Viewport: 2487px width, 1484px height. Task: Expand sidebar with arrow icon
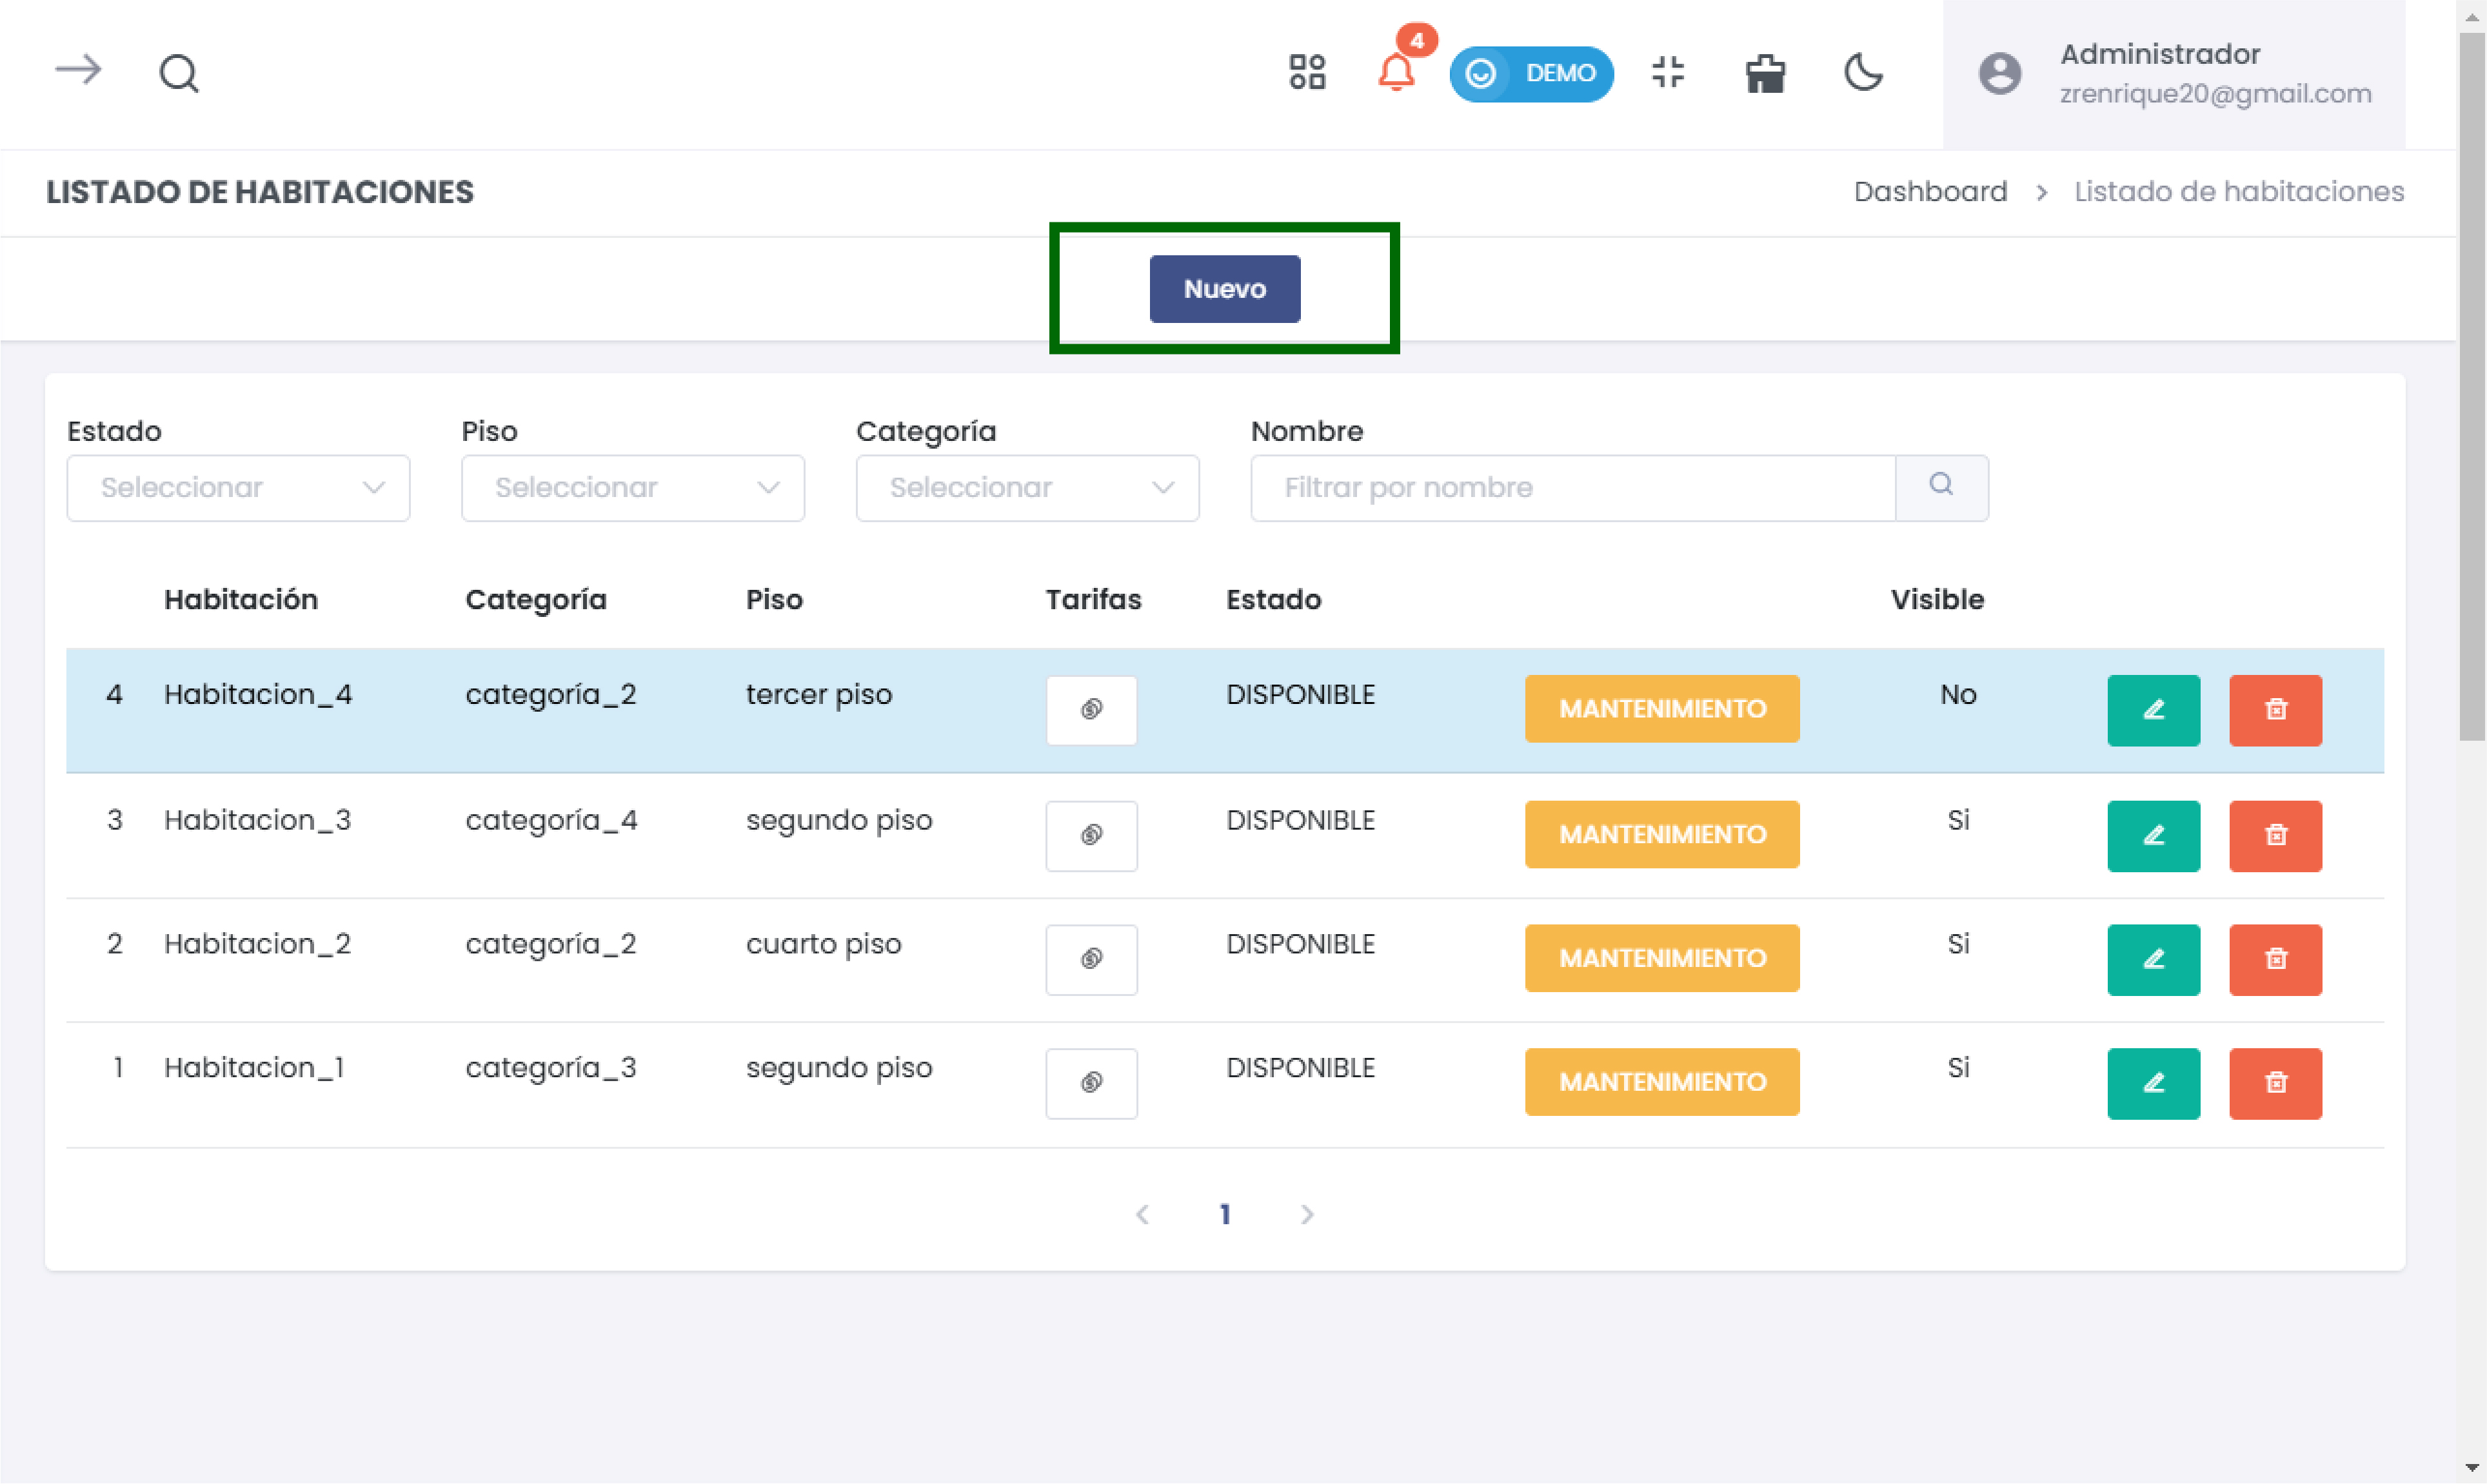[x=78, y=70]
